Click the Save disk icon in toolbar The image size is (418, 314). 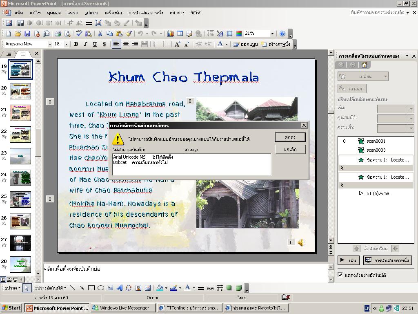pyautogui.click(x=27, y=34)
